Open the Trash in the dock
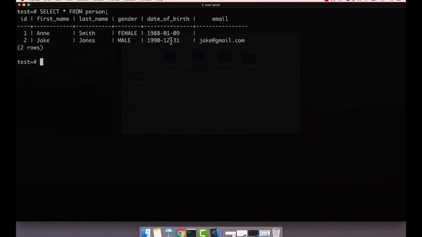This screenshot has height=237, width=422. [276, 232]
